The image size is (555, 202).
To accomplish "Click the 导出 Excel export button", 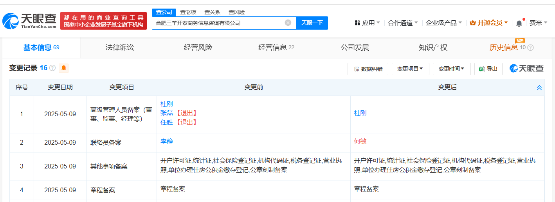I will (488, 69).
